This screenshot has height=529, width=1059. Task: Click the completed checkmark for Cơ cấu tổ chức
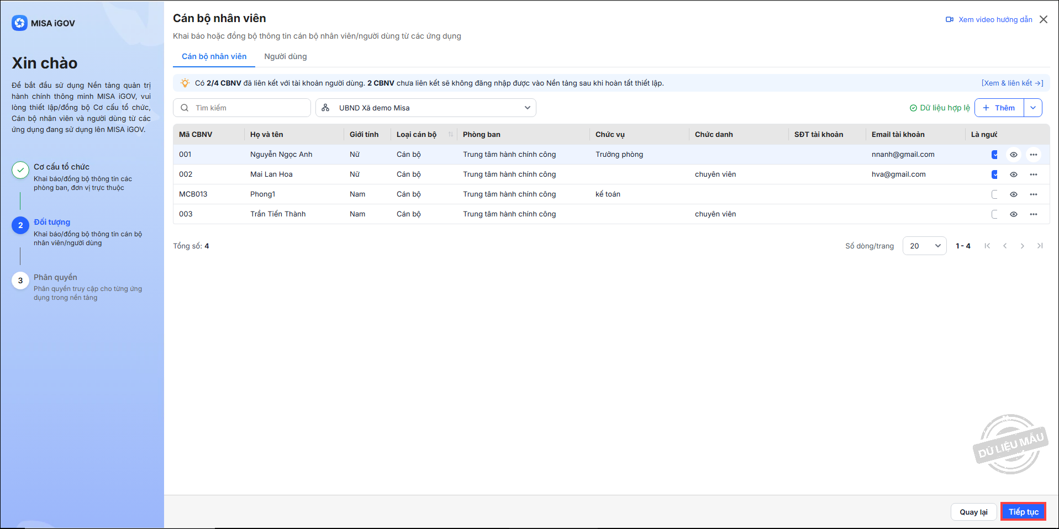click(20, 170)
